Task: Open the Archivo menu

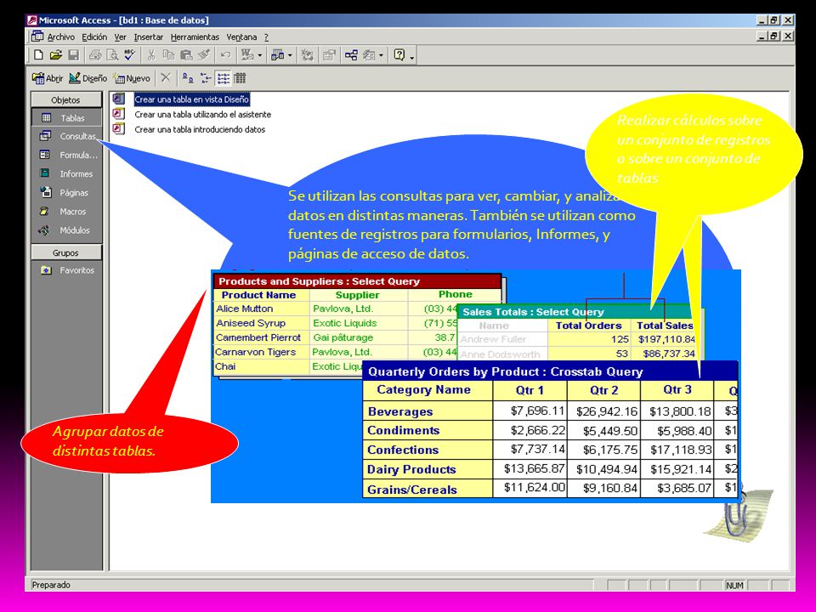Action: [x=61, y=37]
